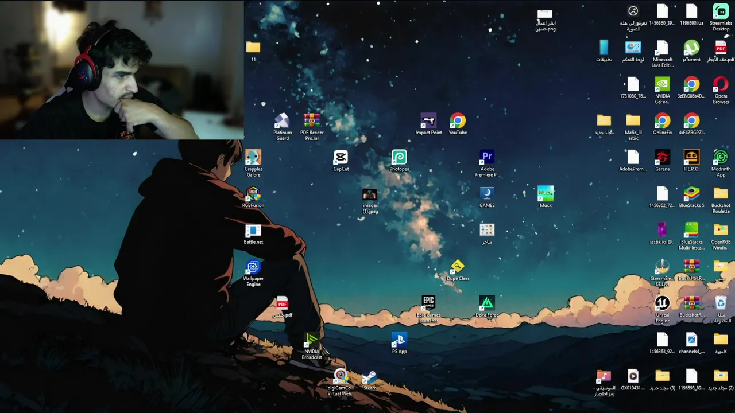Open Opera Browser from the desktop
The image size is (735, 413).
(x=721, y=91)
